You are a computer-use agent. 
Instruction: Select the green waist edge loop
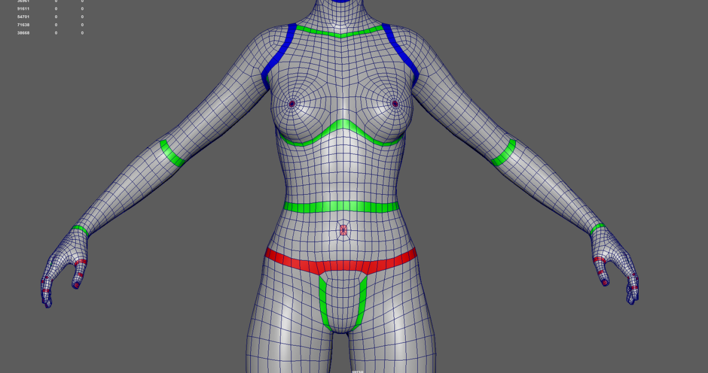click(x=341, y=207)
